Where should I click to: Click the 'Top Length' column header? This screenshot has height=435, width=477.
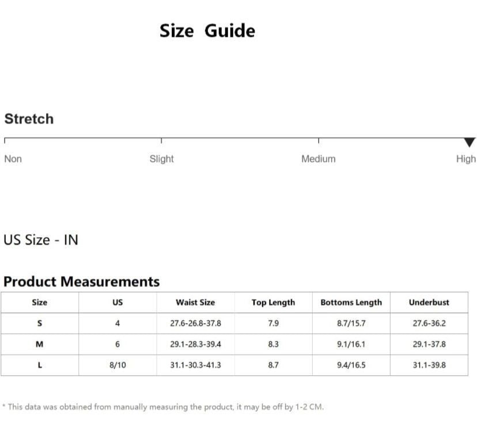273,302
